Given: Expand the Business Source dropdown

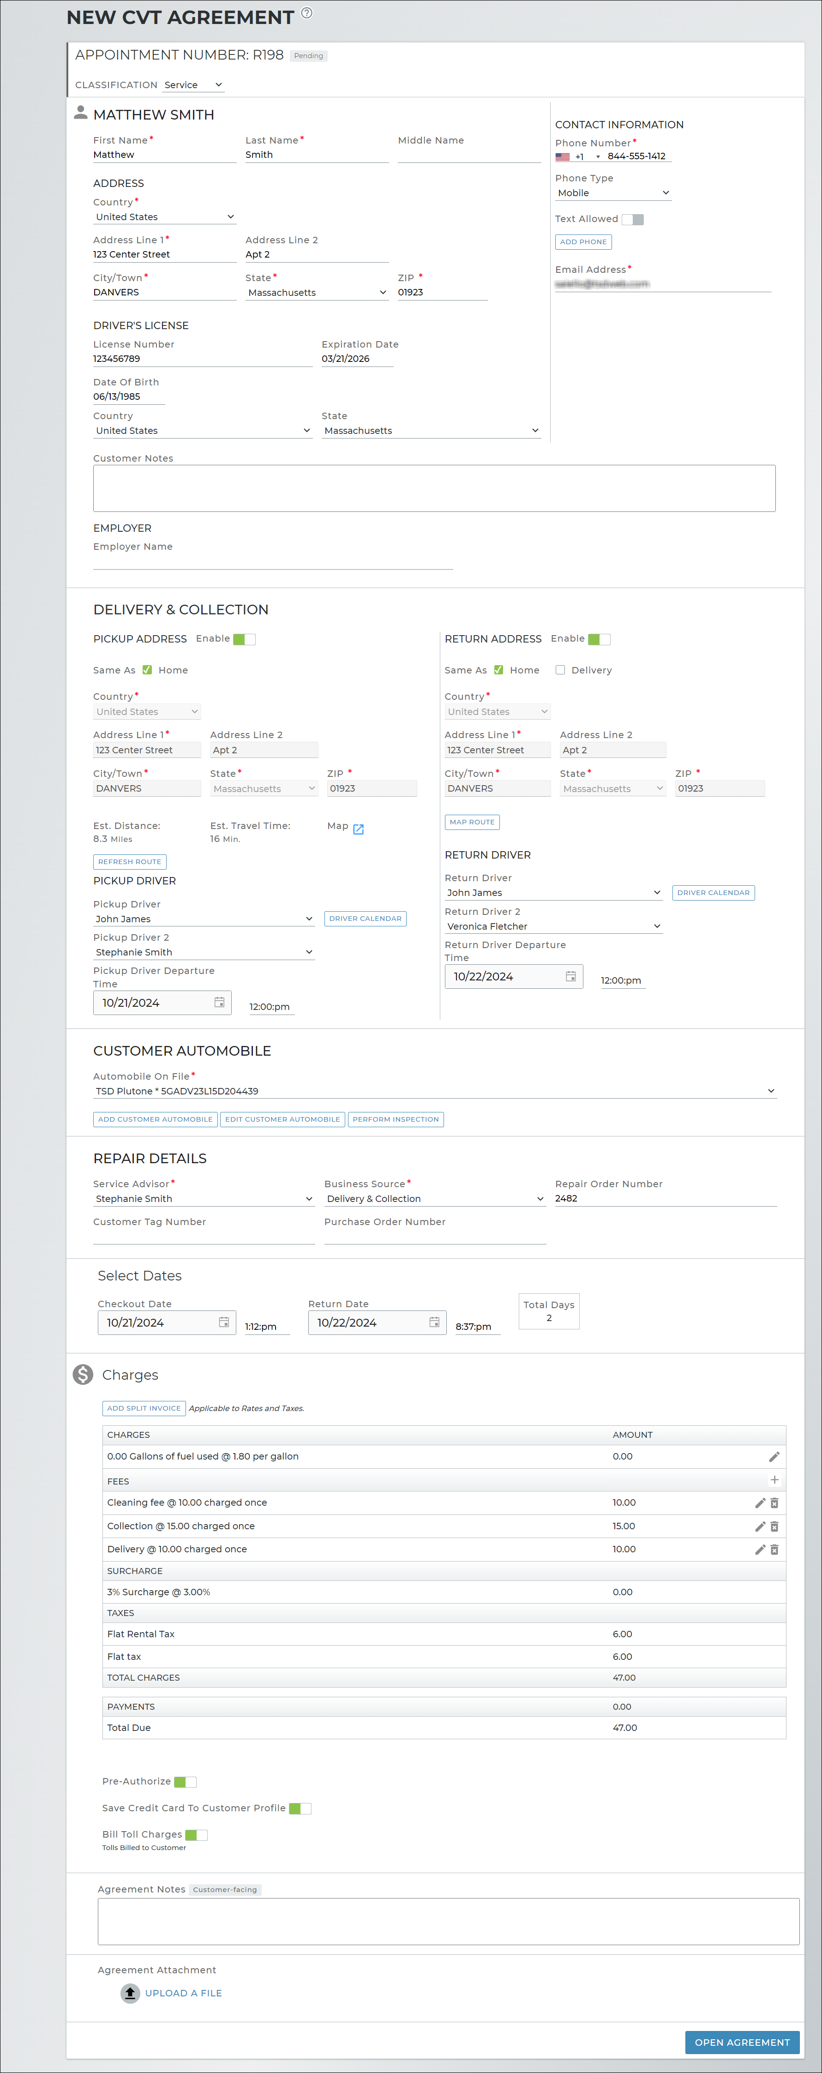Looking at the screenshot, I should 434,1198.
